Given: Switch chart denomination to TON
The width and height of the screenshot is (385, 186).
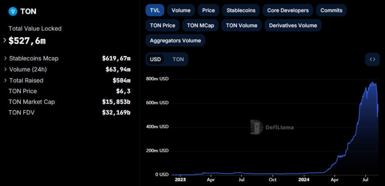Looking at the screenshot, I should pyautogui.click(x=178, y=59).
